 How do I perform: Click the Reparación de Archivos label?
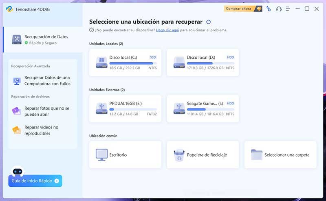(x=30, y=97)
